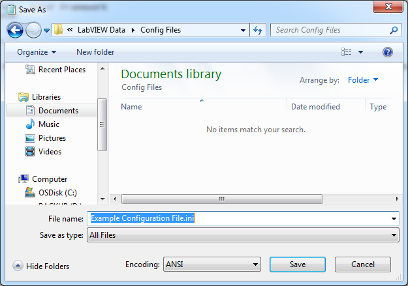Open the Organize menu

pos(37,52)
